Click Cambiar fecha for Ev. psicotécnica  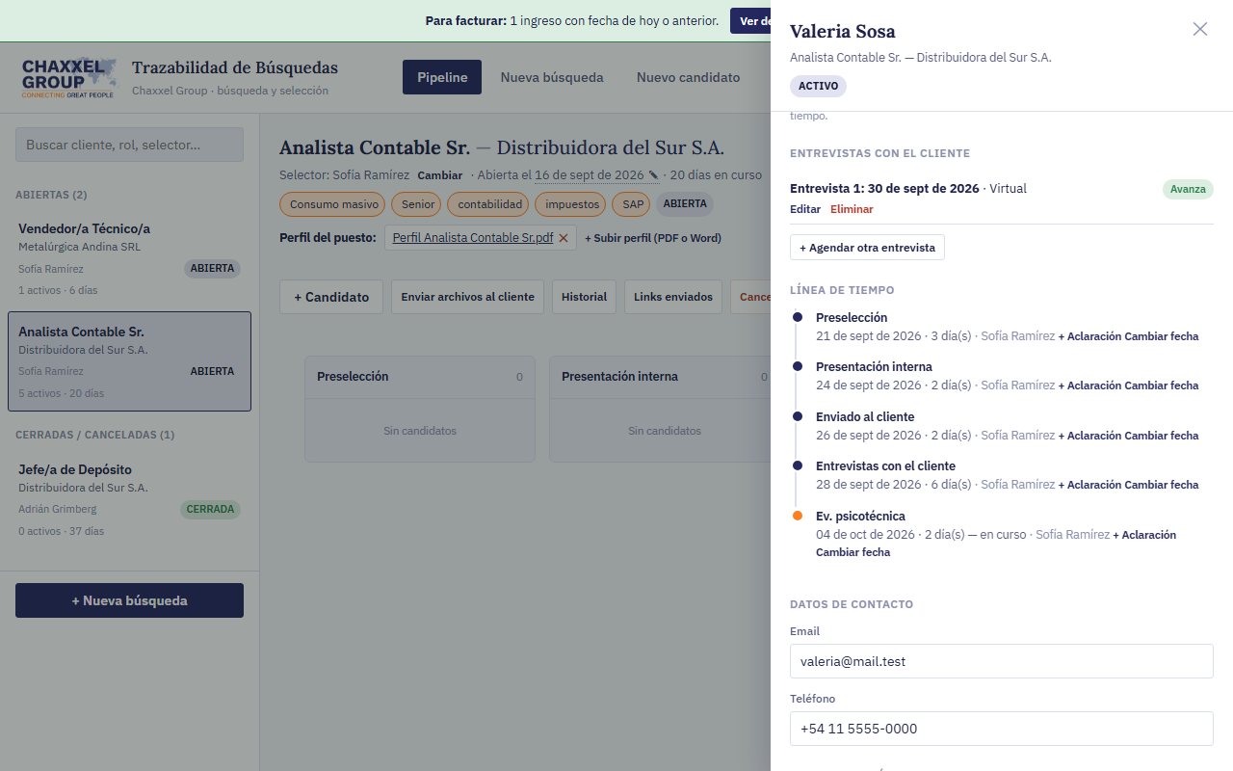[853, 552]
